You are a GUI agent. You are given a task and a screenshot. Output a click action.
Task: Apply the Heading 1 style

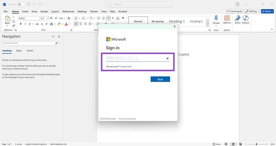(x=177, y=21)
